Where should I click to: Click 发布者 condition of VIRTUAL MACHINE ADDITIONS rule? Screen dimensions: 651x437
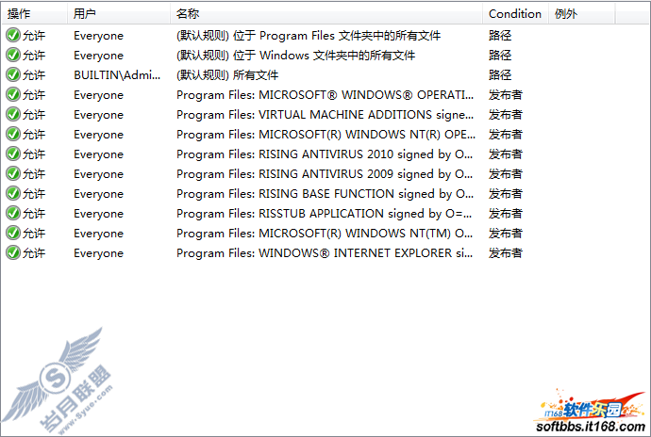[506, 115]
